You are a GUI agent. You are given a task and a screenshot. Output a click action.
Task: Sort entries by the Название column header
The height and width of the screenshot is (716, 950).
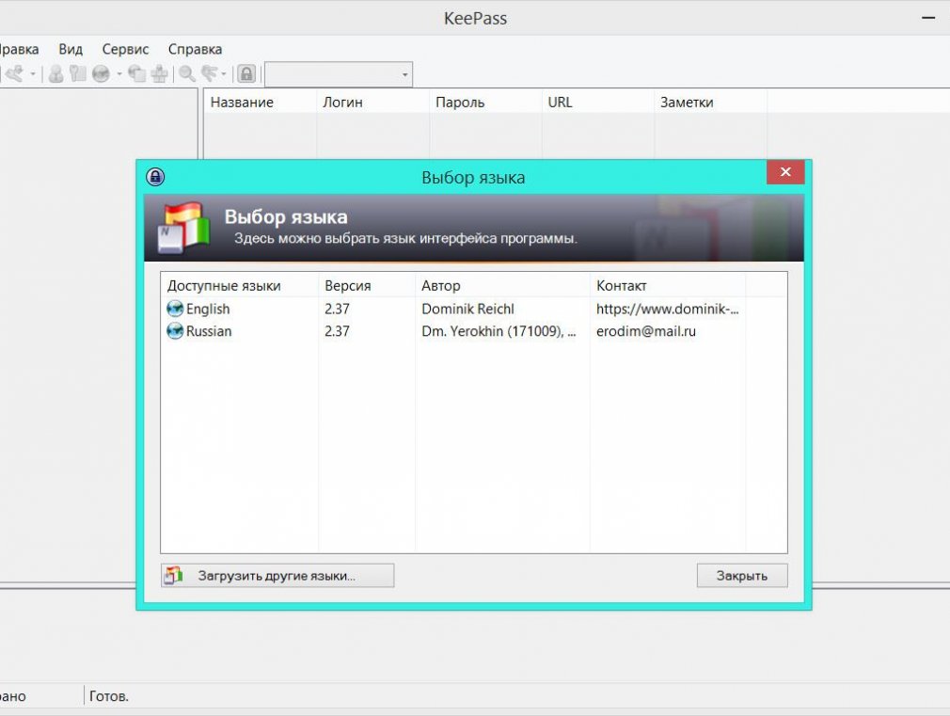click(260, 102)
